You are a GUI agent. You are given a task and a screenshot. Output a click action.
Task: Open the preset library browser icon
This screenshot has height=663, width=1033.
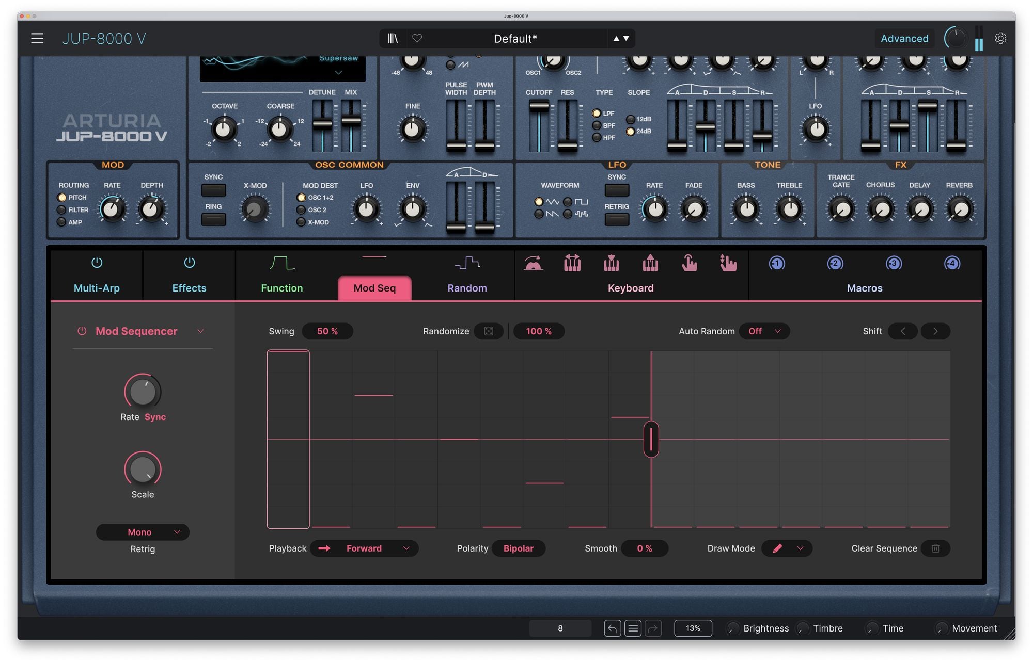pos(393,39)
